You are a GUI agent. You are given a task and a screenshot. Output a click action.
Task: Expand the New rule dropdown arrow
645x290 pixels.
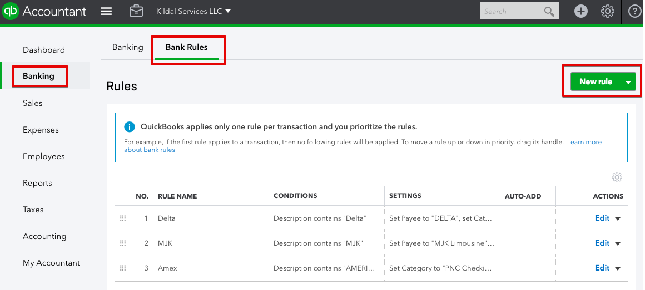(x=628, y=82)
